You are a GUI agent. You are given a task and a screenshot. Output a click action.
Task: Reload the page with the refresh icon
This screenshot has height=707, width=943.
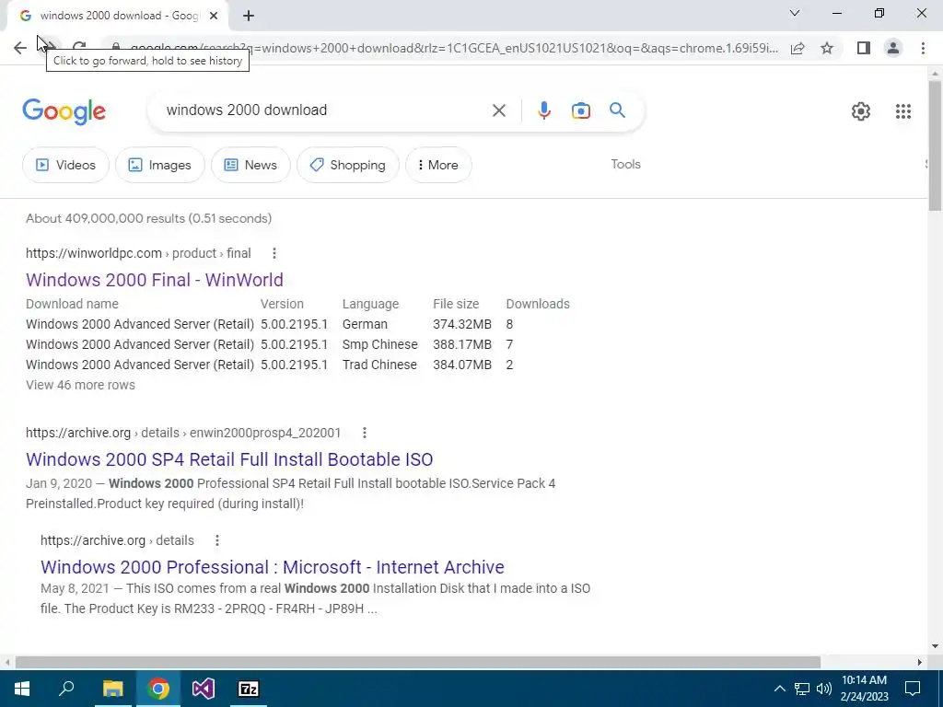pyautogui.click(x=79, y=47)
